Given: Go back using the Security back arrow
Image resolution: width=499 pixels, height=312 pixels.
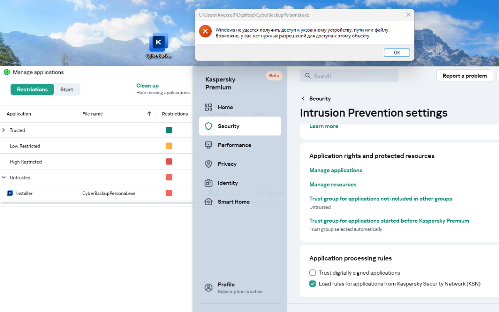Looking at the screenshot, I should [x=303, y=98].
